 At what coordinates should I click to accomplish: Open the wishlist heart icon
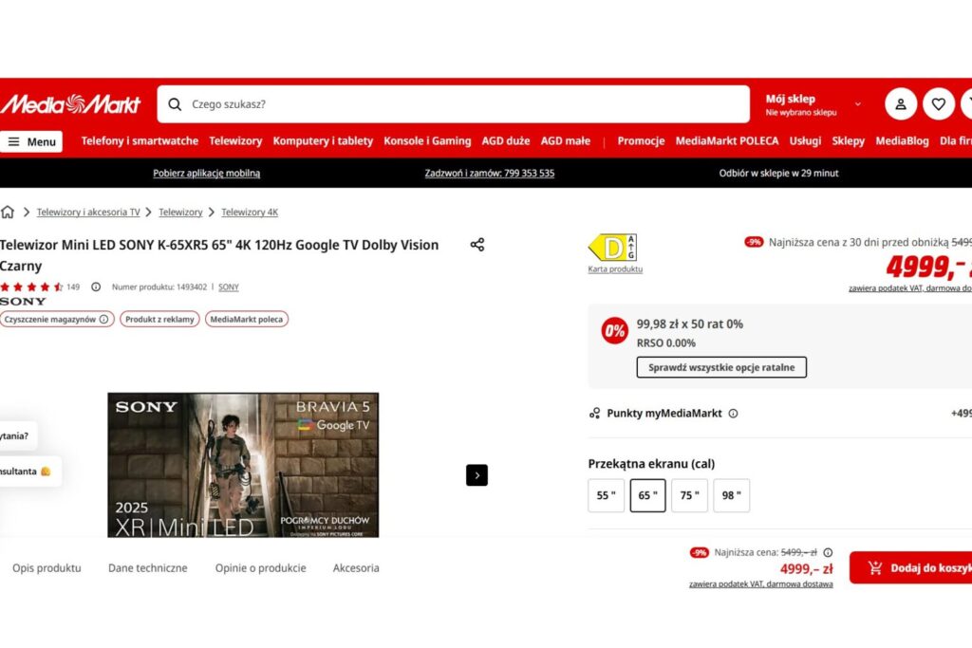point(939,104)
